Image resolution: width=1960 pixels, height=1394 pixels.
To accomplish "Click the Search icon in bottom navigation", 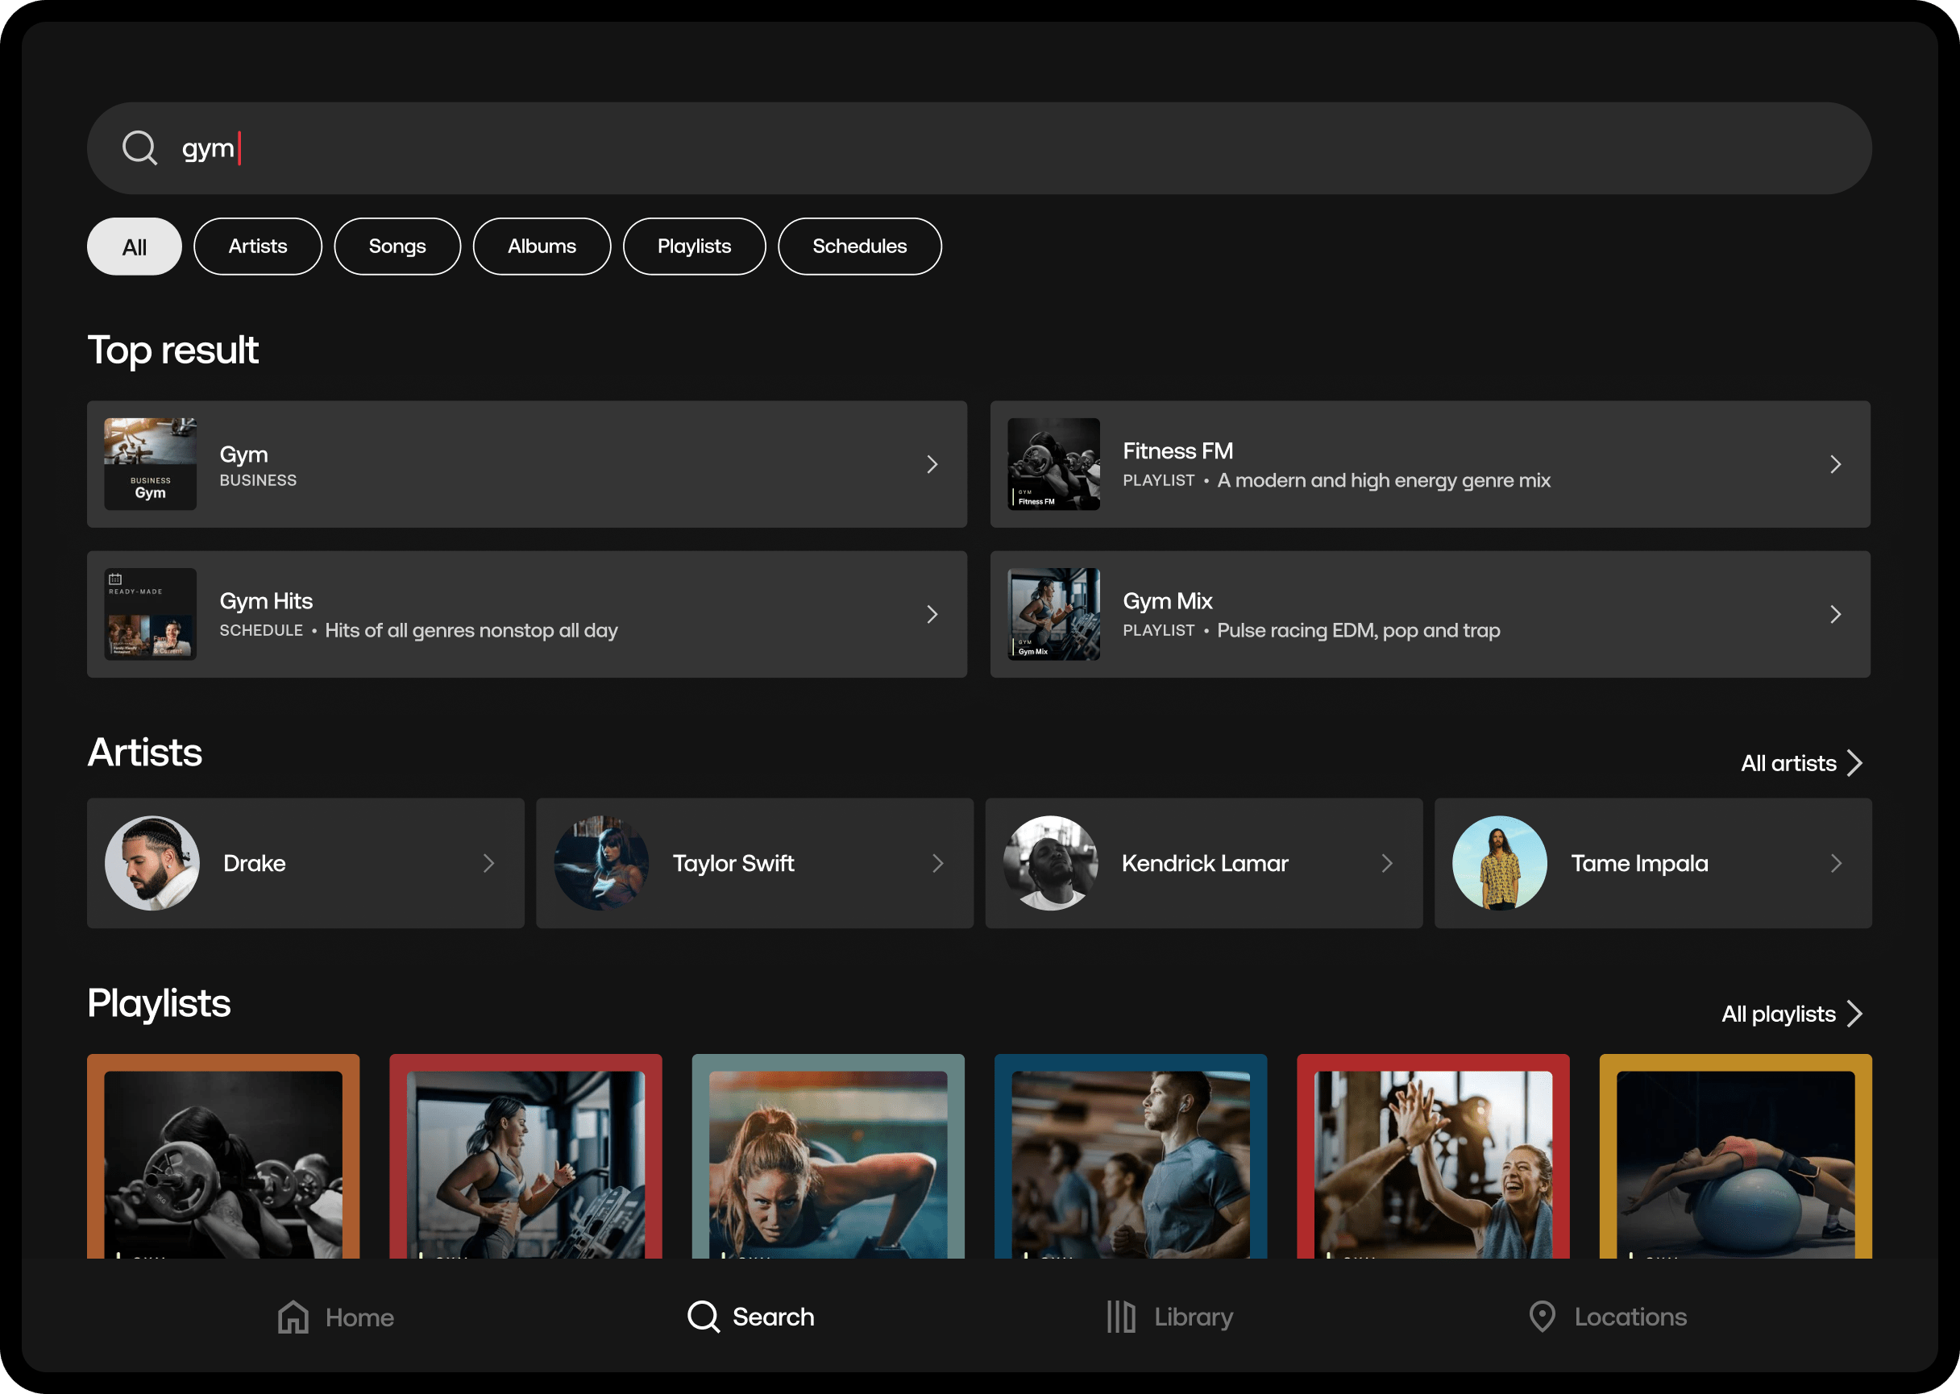I will pyautogui.click(x=703, y=1317).
